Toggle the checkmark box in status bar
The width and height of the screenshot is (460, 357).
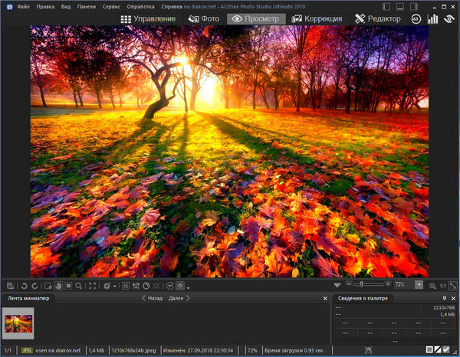[445, 350]
